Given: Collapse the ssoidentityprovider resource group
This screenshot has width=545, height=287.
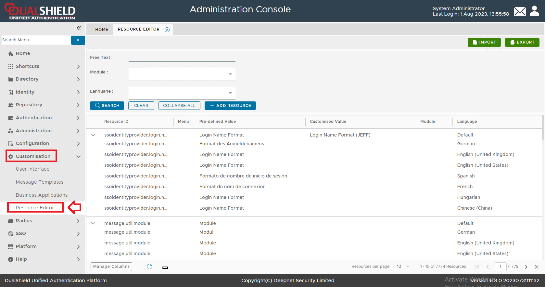Looking at the screenshot, I should 93,135.
